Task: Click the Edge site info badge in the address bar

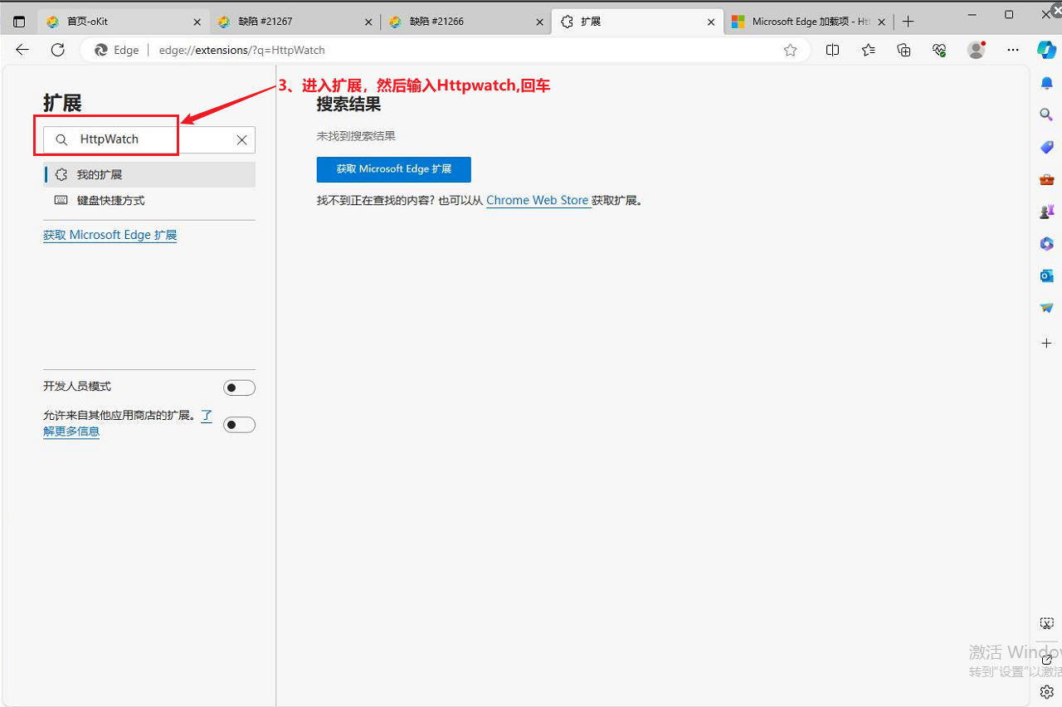Action: tap(117, 50)
